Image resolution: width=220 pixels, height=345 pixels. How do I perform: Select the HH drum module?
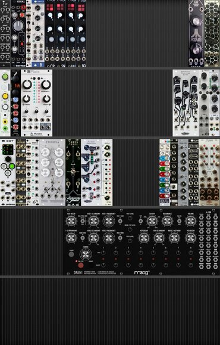(x=71, y=33)
